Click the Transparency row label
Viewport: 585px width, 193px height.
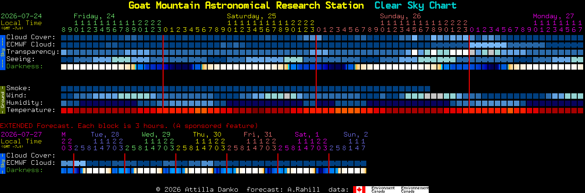coord(33,52)
